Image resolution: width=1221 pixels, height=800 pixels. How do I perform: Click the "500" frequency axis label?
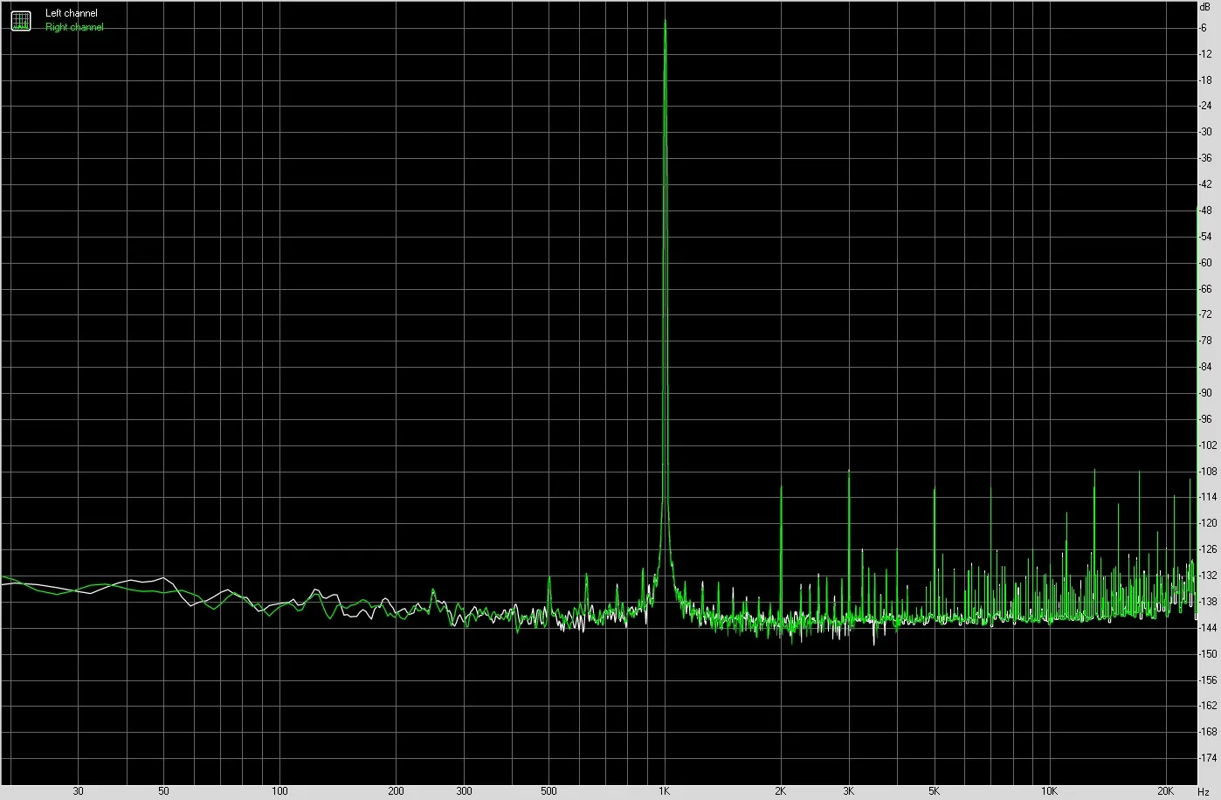coord(549,791)
